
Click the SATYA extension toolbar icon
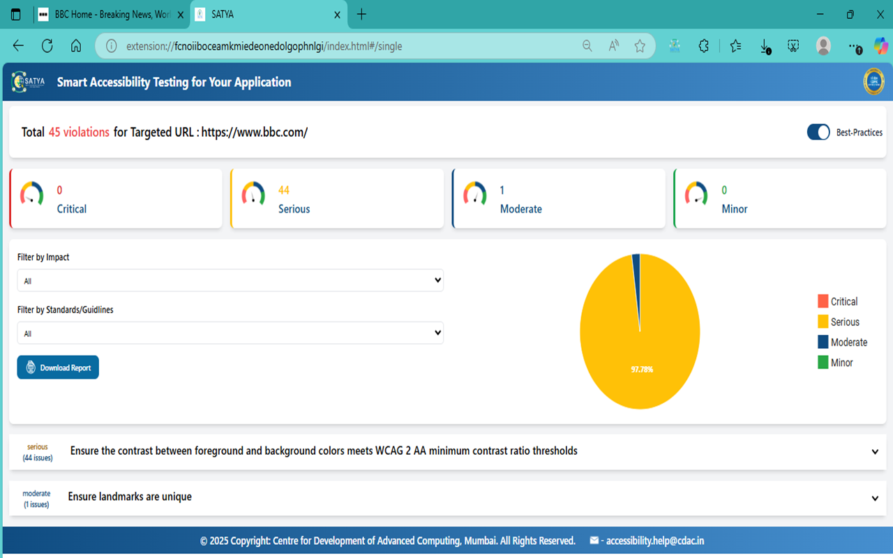(675, 46)
